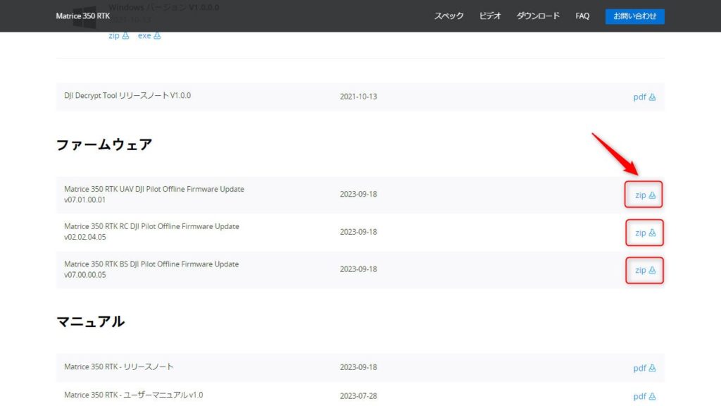Screen dimensions: 721x406
Task: Switch to the ダウンロード section
Action: (x=538, y=15)
